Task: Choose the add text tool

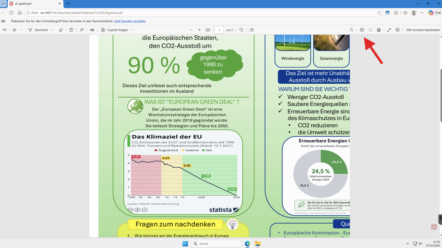Action: pos(71,30)
